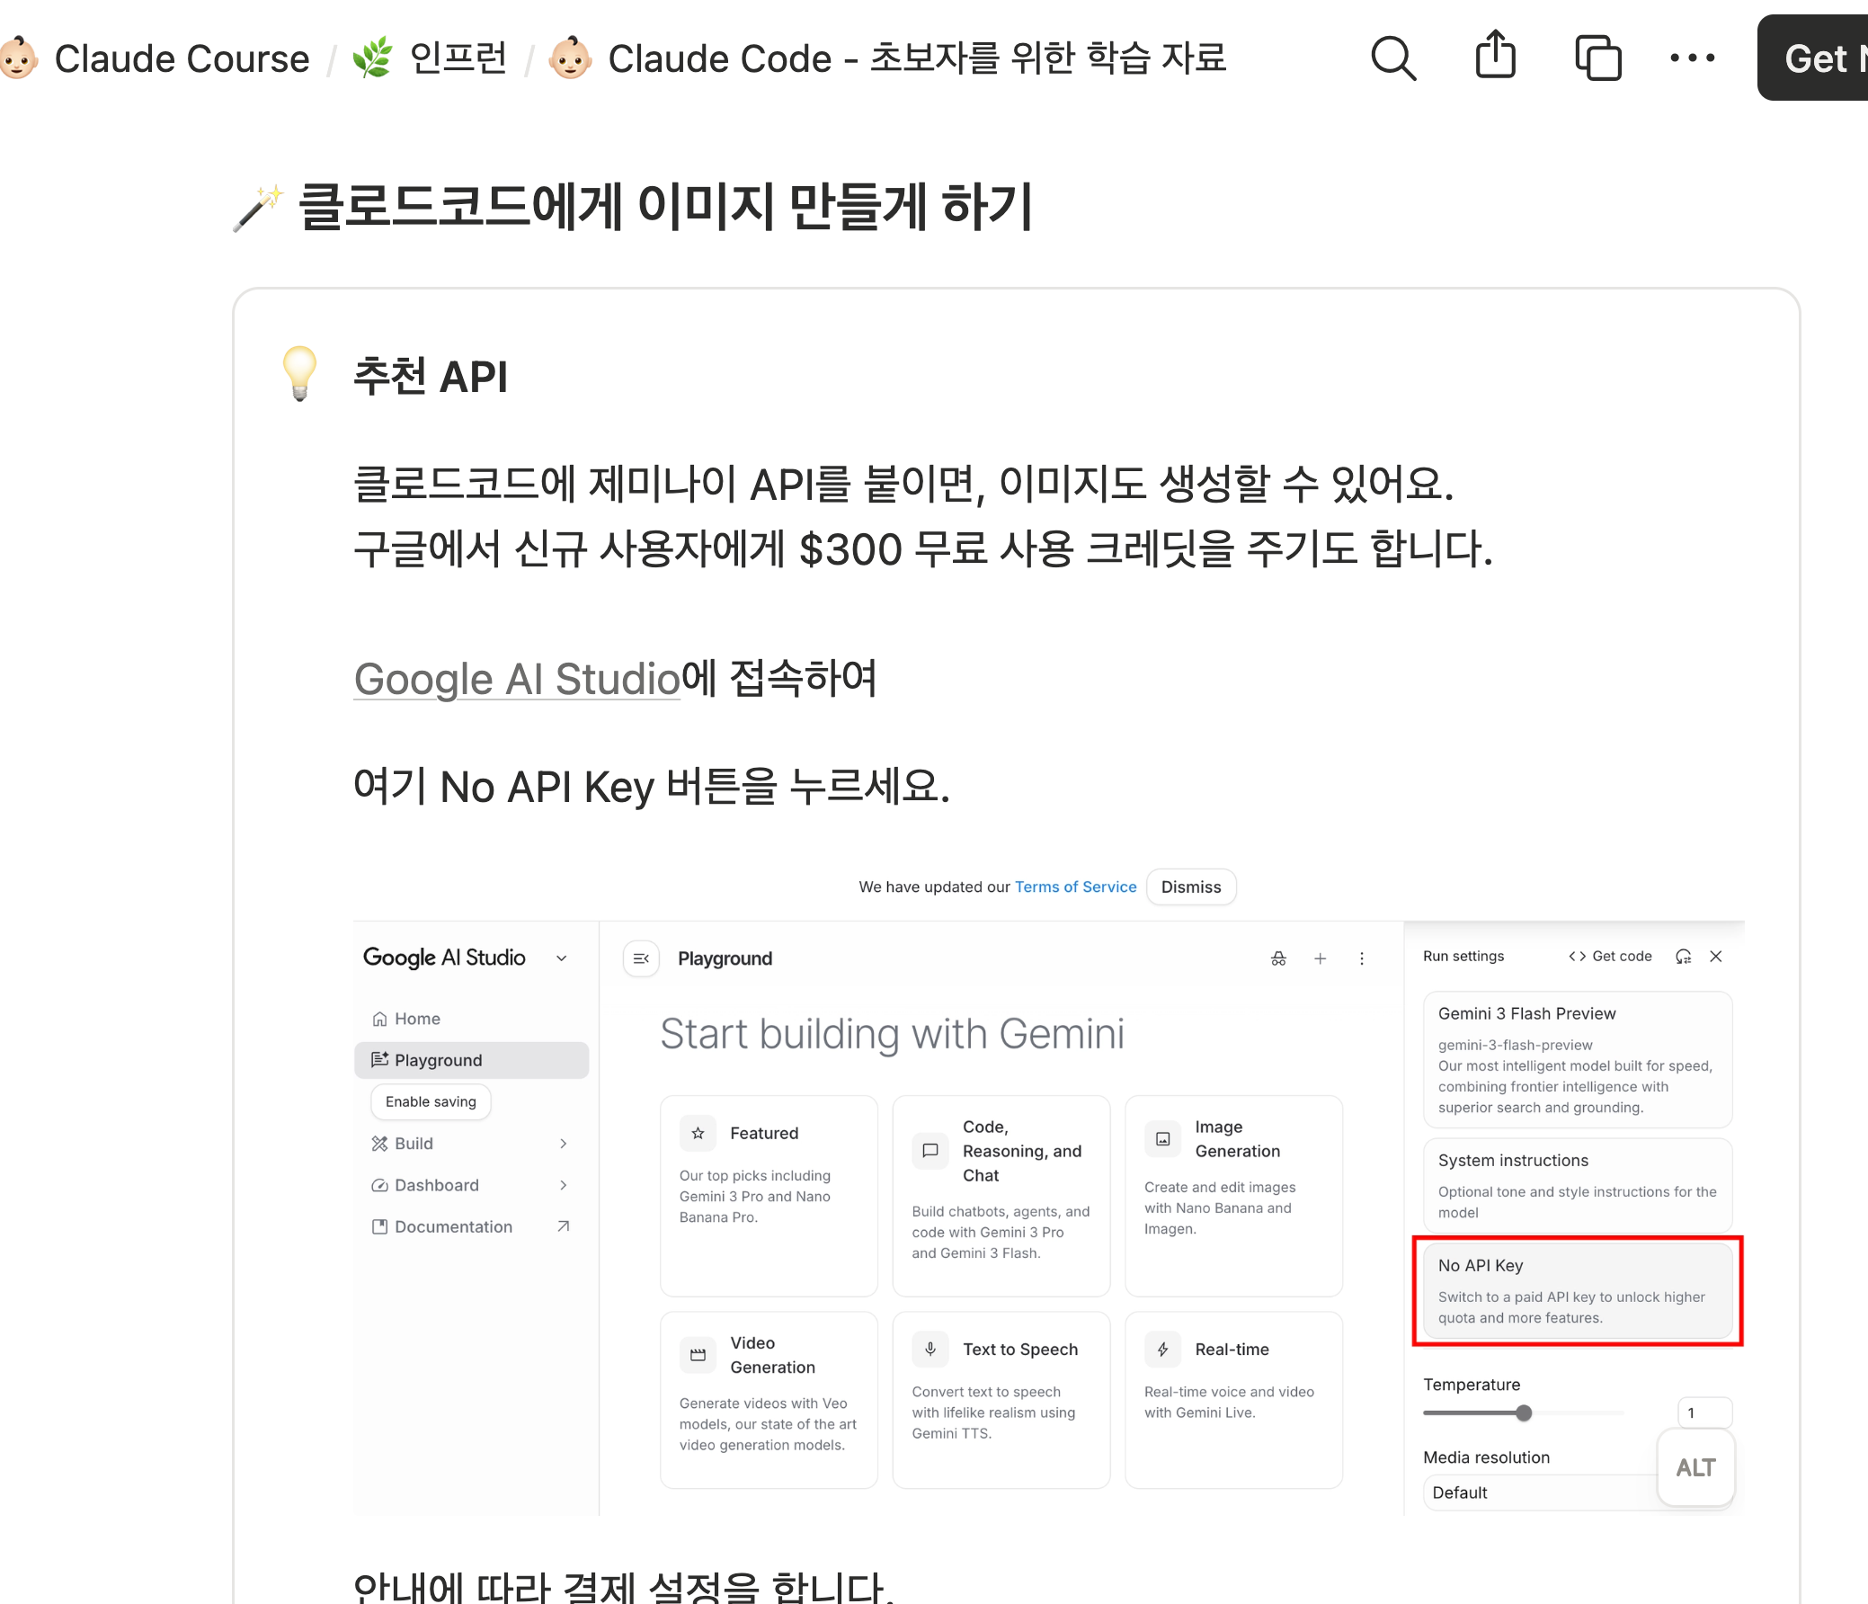Open the Video Generation card
Image resolution: width=1868 pixels, height=1604 pixels.
click(768, 1400)
